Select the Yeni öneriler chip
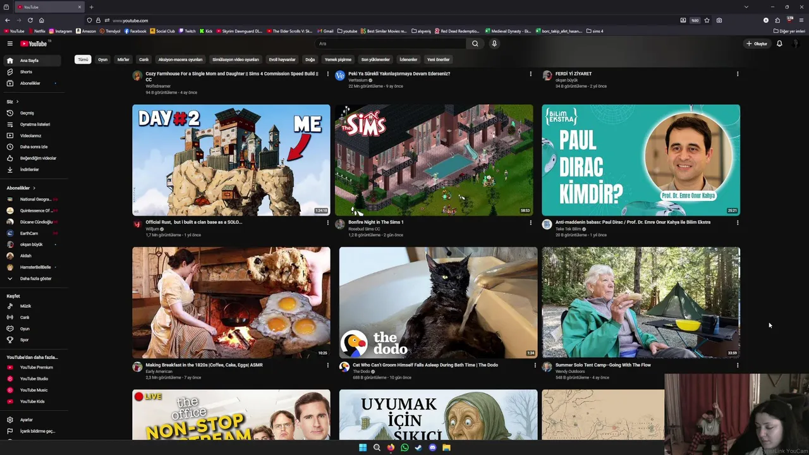Viewport: 809px width, 455px height. tap(438, 59)
